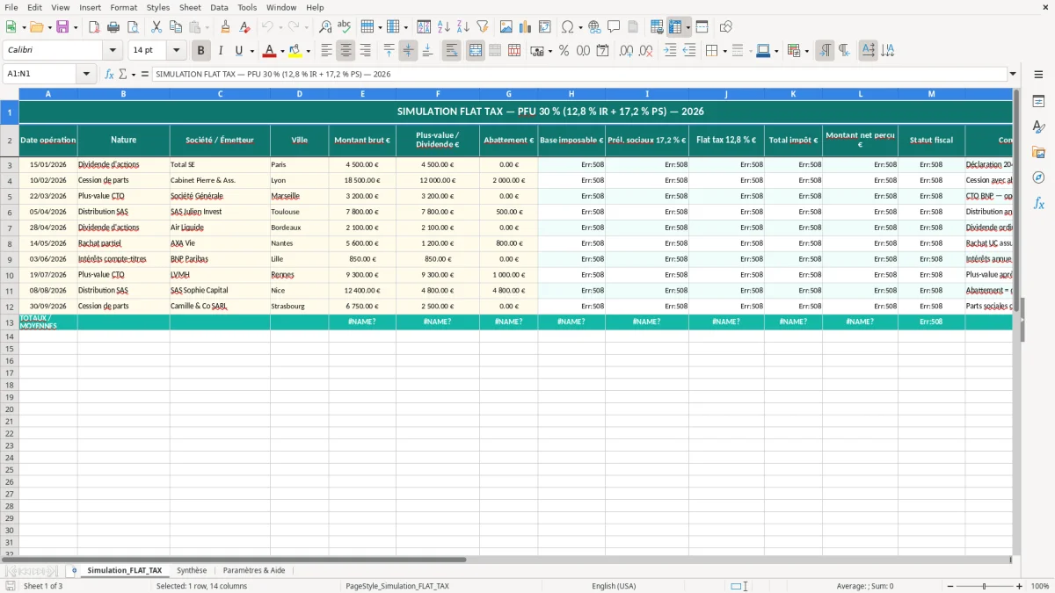Click the Add Decimal Place icon
This screenshot has height=593, width=1055.
tap(627, 51)
